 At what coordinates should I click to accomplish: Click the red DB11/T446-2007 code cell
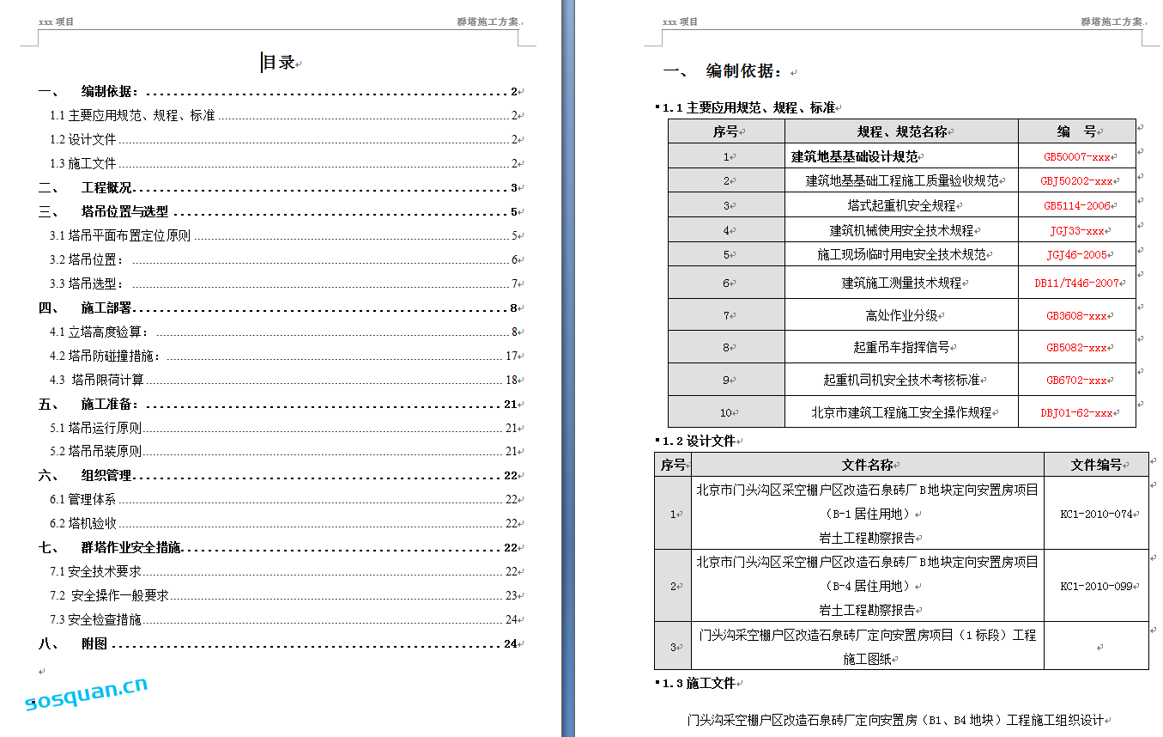tap(1076, 283)
